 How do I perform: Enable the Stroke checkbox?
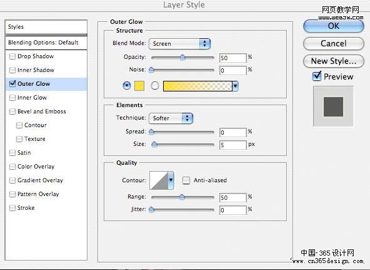(12, 208)
